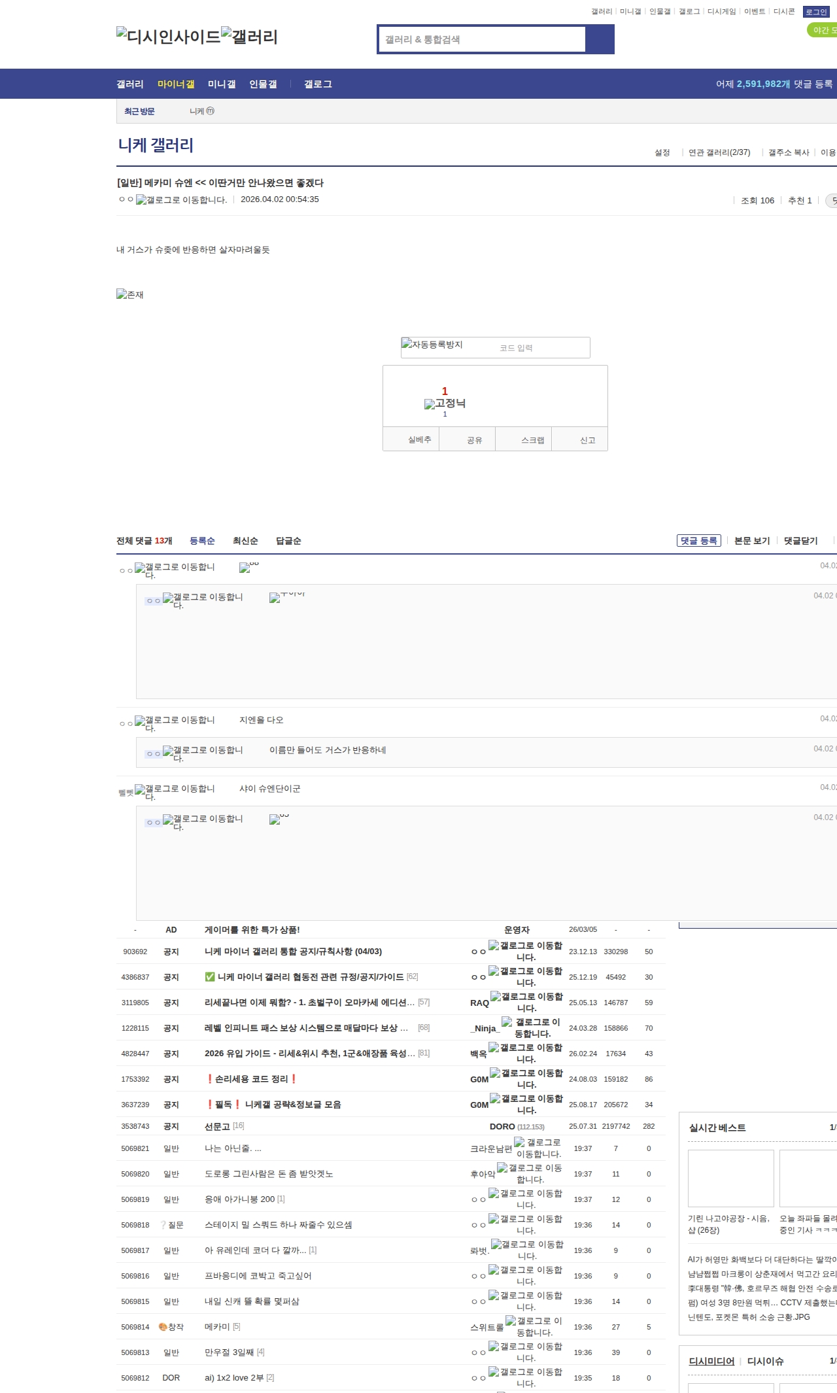Switch to the 디시이슈 tab
The width and height of the screenshot is (837, 1393).
pyautogui.click(x=765, y=1361)
